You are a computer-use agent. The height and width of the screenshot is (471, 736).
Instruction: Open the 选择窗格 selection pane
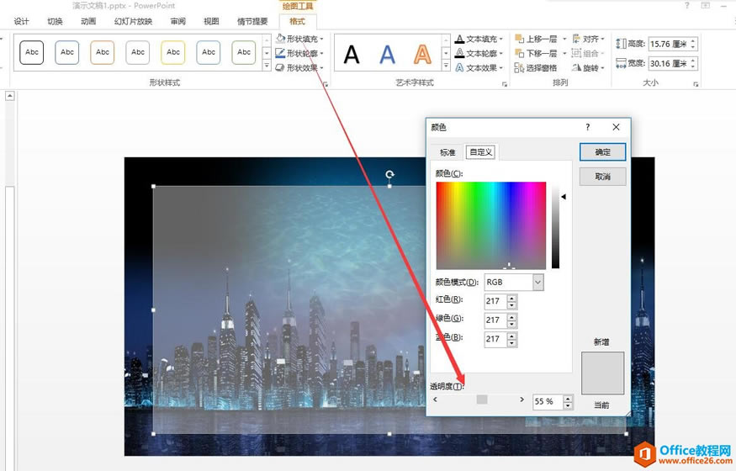point(536,68)
